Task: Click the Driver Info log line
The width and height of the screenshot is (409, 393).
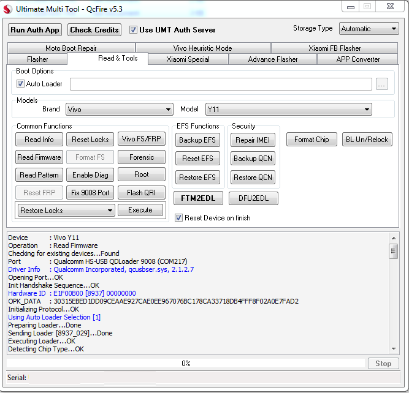Action: click(101, 269)
